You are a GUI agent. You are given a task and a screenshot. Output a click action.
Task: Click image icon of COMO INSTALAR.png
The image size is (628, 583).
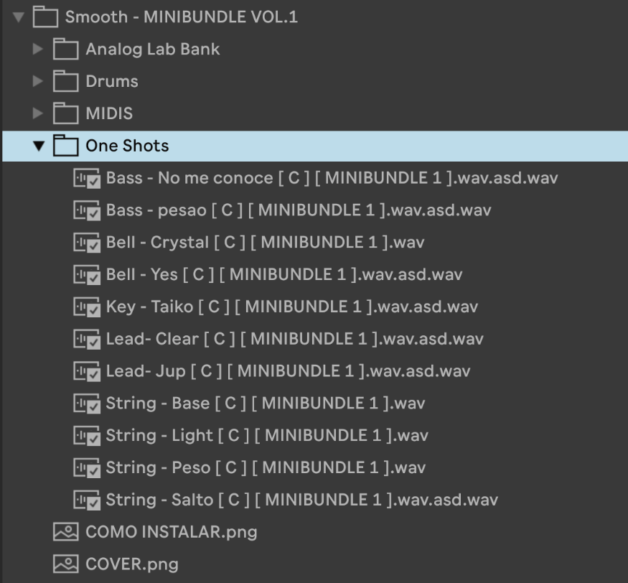pos(66,532)
